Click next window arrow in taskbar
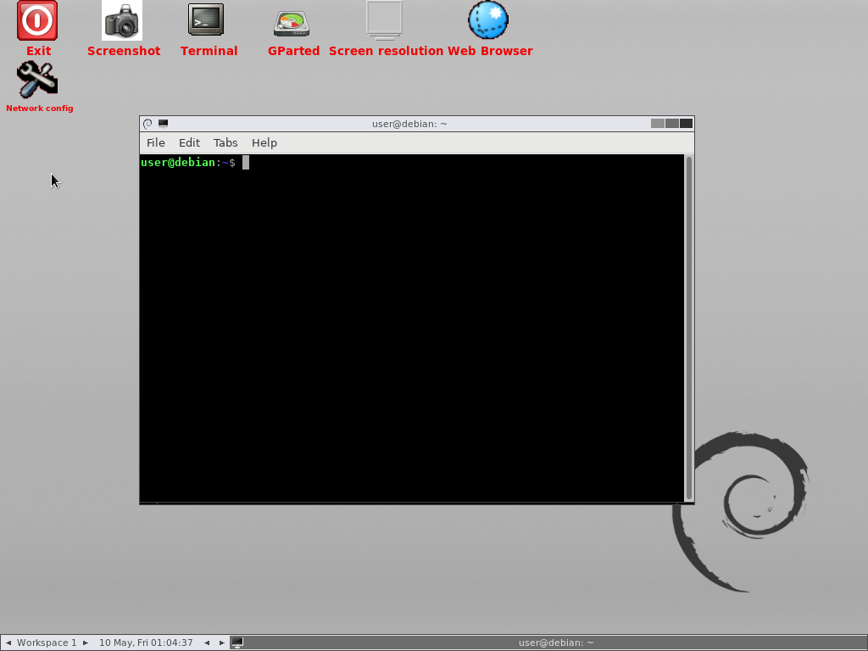This screenshot has width=868, height=651. (222, 643)
